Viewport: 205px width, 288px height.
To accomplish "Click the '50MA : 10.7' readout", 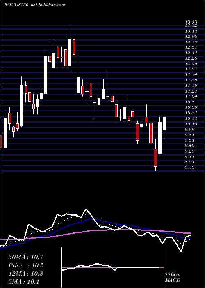I will click(x=26, y=257).
